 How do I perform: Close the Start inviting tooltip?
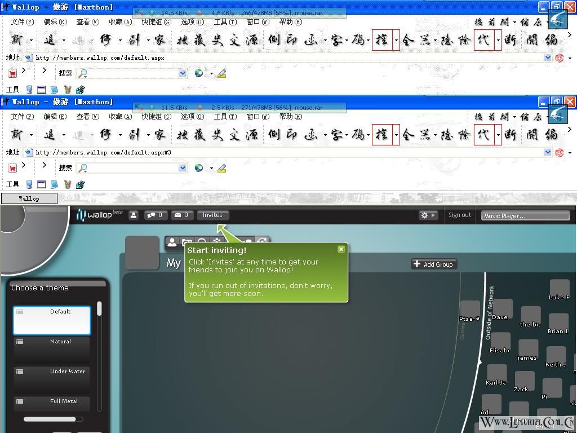coord(341,249)
